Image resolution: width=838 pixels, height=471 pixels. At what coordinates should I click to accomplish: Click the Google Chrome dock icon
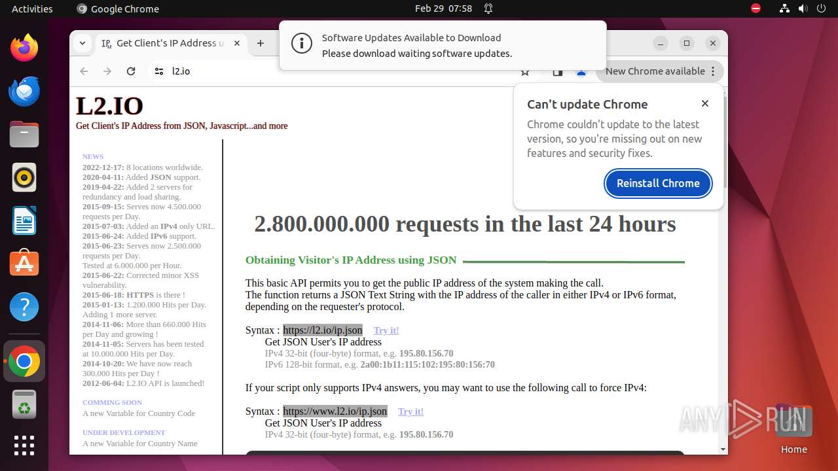point(24,361)
